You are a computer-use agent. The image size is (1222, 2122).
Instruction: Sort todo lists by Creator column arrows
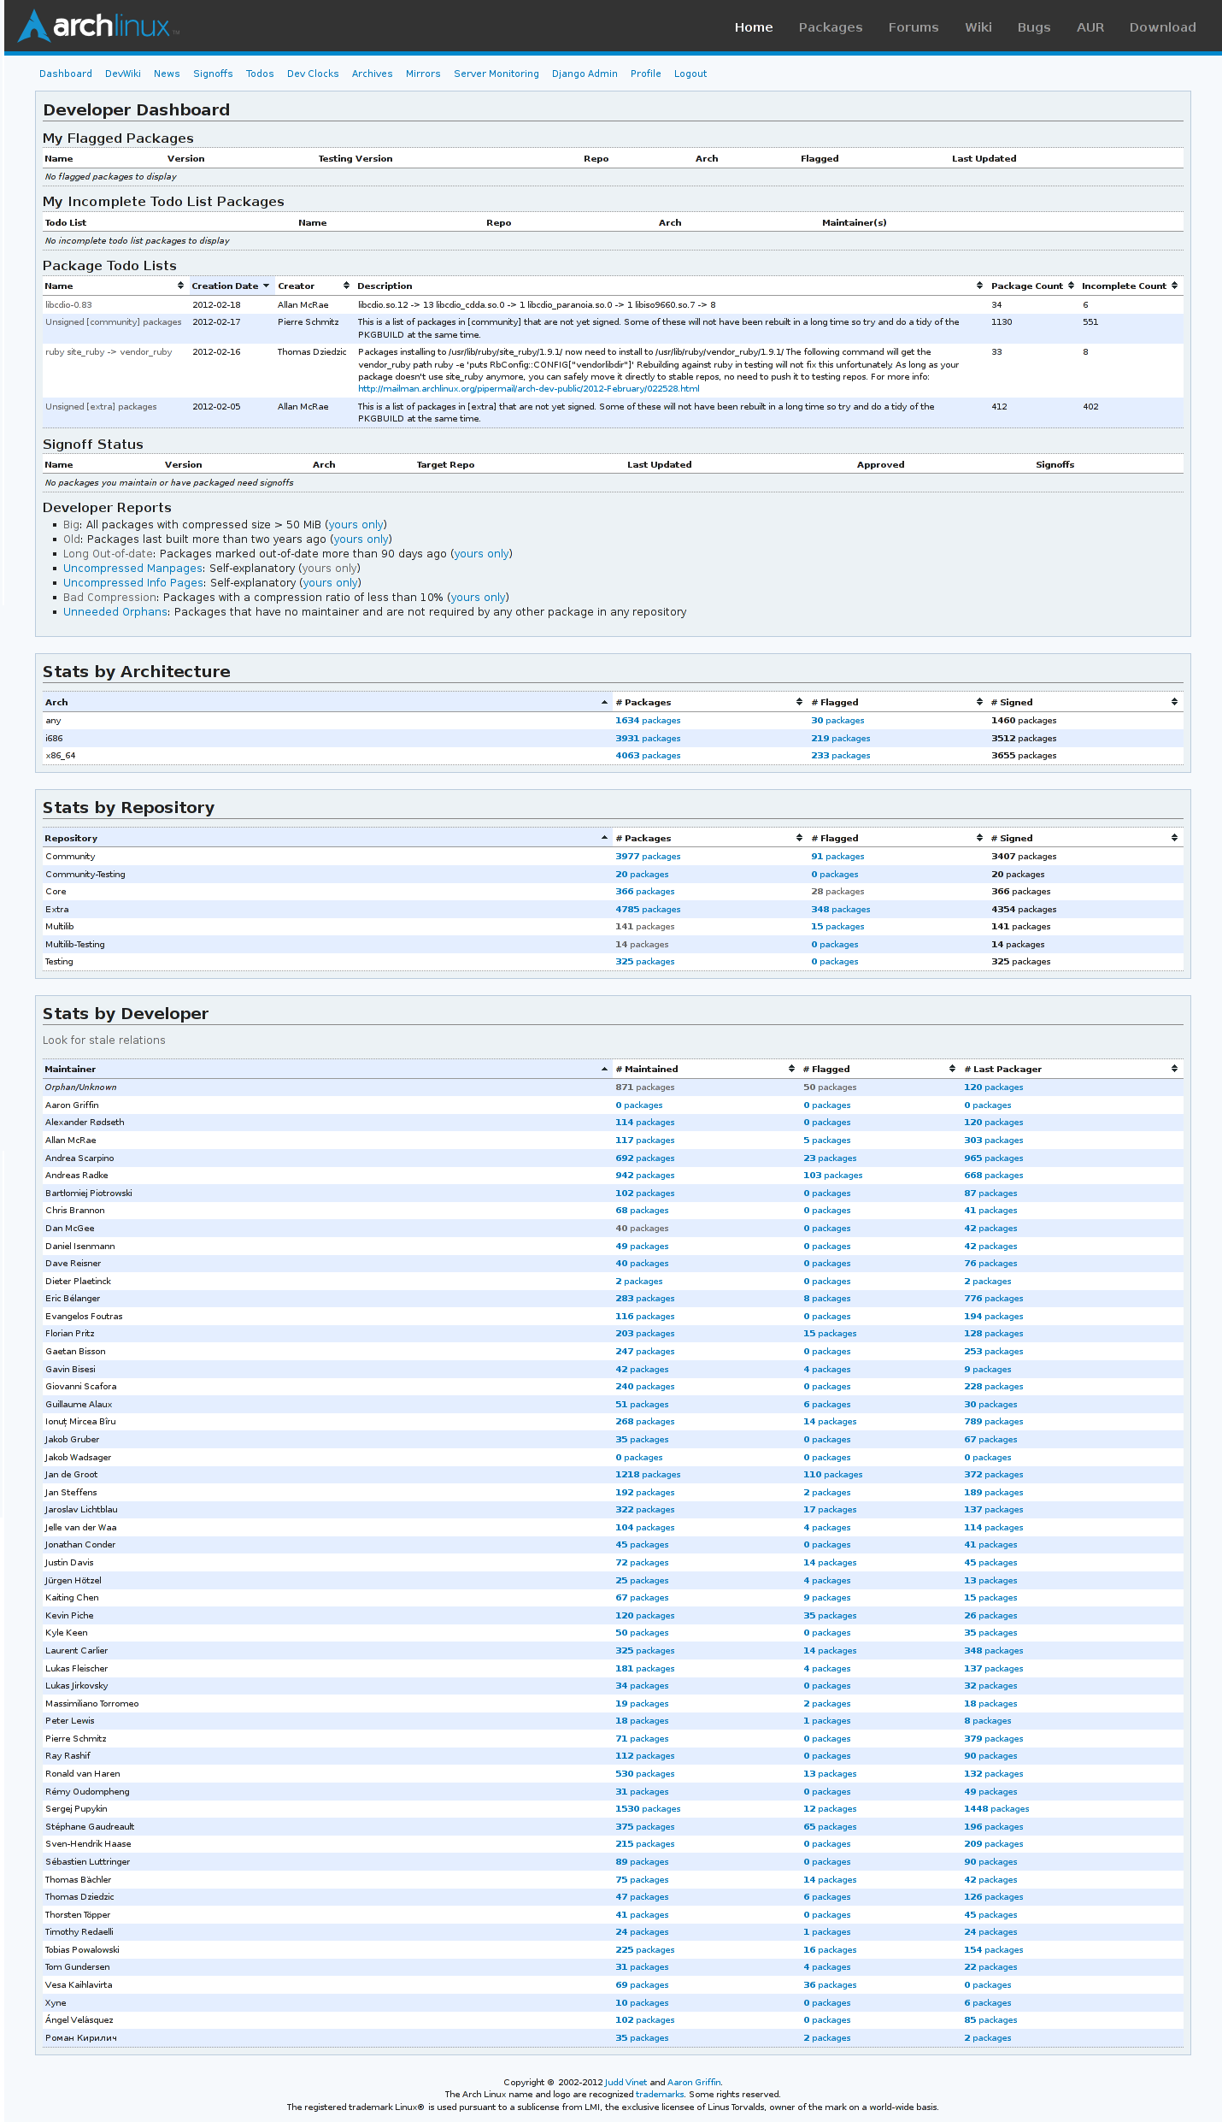pos(346,286)
